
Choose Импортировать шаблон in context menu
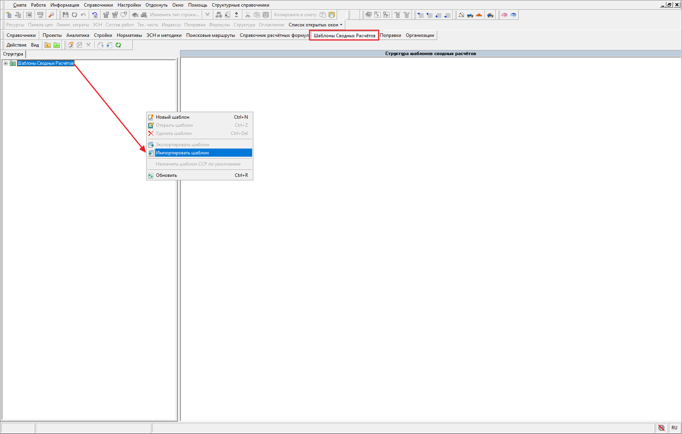tap(182, 153)
